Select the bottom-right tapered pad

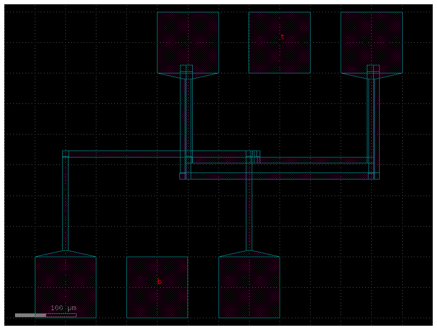[250, 287]
